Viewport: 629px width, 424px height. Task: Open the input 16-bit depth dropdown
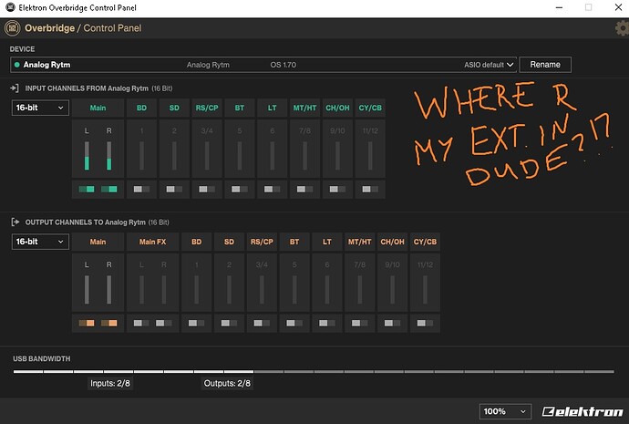pos(40,108)
